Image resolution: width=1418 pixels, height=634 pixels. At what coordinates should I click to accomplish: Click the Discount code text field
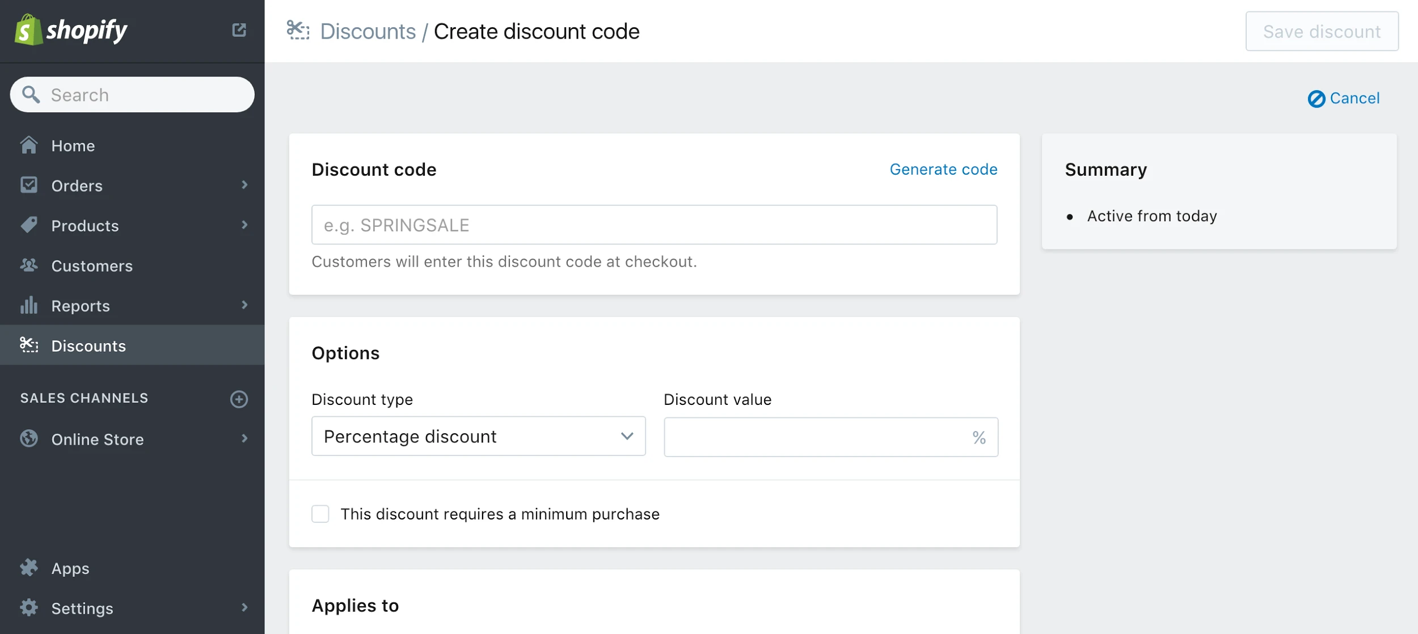tap(654, 225)
